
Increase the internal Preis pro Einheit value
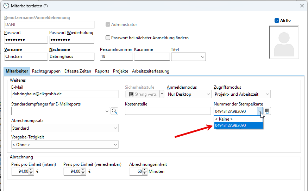31,170
